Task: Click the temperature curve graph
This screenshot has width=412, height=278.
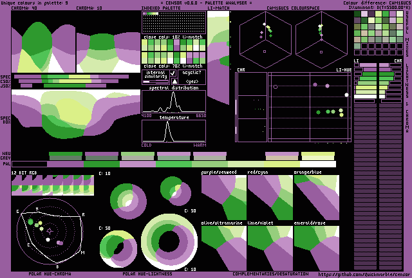Action: [x=173, y=131]
